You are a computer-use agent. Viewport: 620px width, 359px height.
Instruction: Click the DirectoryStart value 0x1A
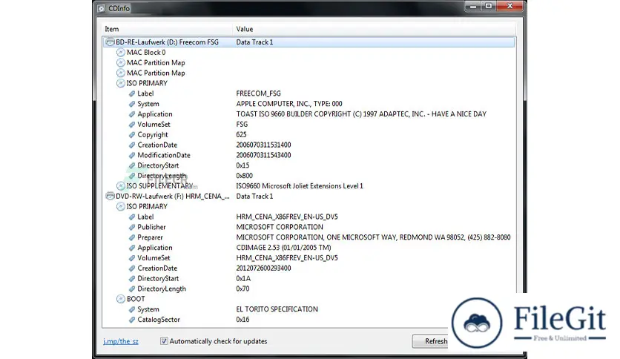click(x=243, y=279)
